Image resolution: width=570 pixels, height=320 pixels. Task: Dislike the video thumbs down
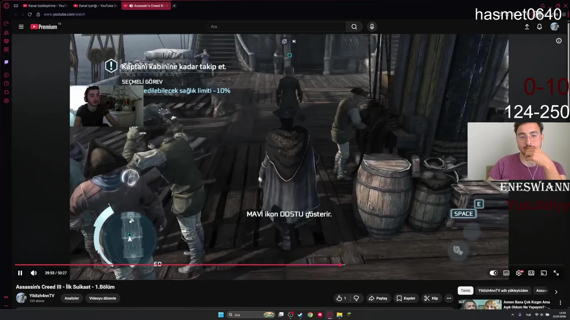click(356, 298)
